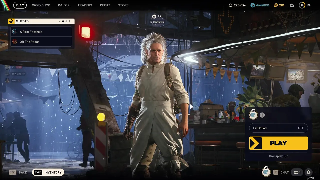The image size is (320, 180).
Task: Click the m2d friend avatar
Action: pyautogui.click(x=7, y=80)
